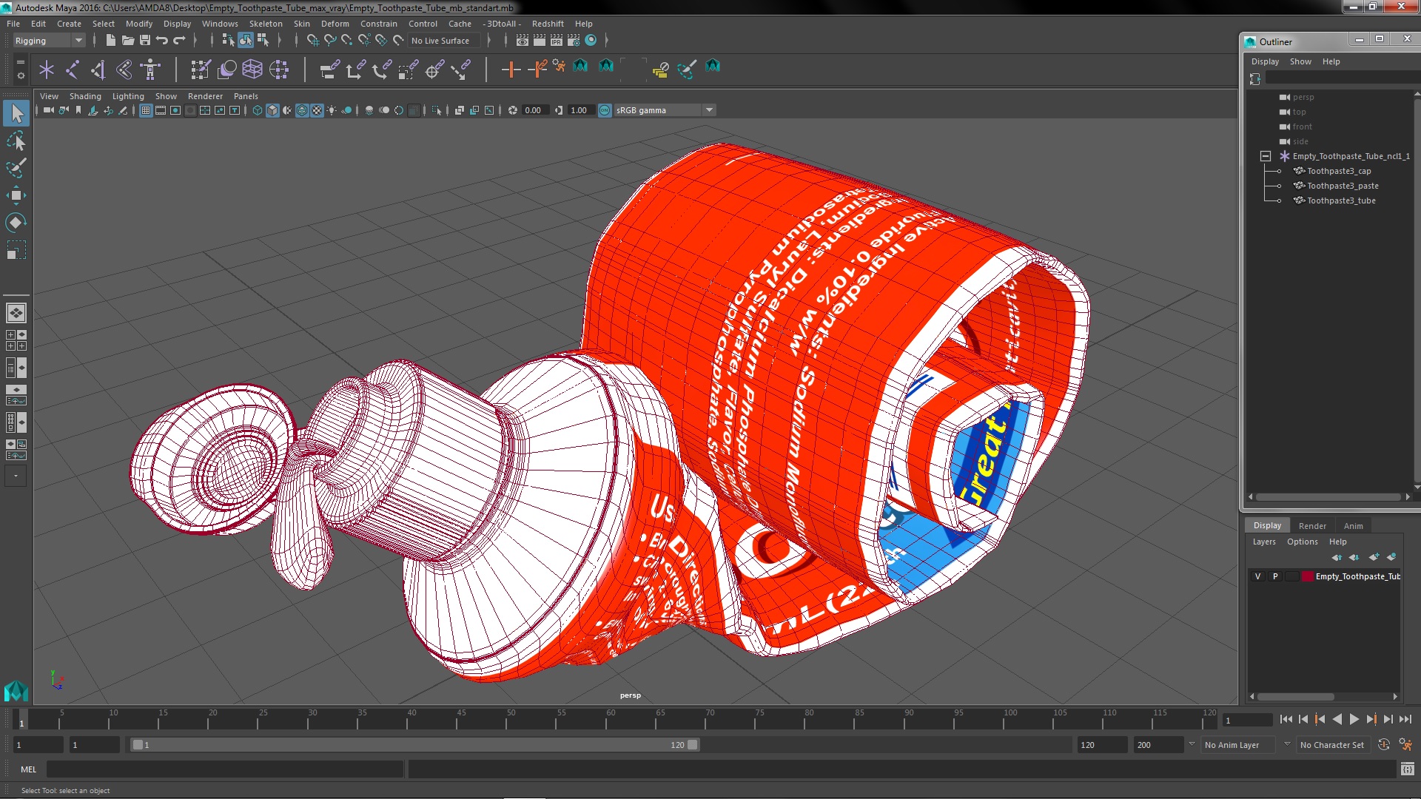
Task: Choose the Move tool in toolbox
Action: [16, 195]
